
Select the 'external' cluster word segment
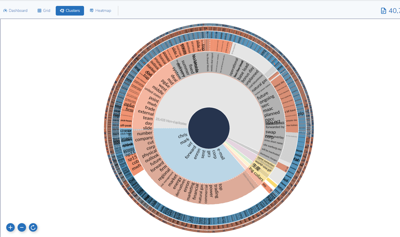coord(146,112)
